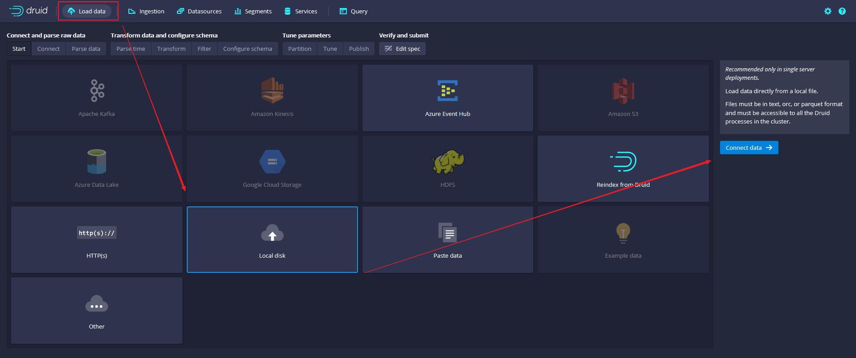
Task: Select the Parse time step tab
Action: click(131, 49)
